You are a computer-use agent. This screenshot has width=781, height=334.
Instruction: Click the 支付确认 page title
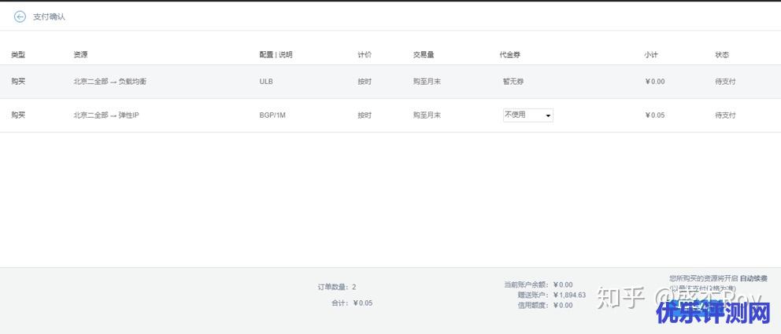pos(50,17)
